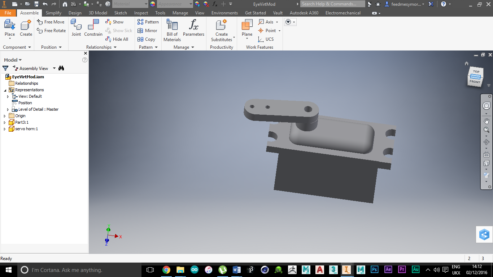Click Hide All relationships
This screenshot has height=277, width=493.
117,39
